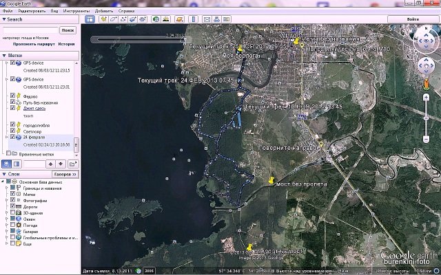Click the Street View pegman icon
The height and width of the screenshot is (275, 441).
click(x=426, y=84)
